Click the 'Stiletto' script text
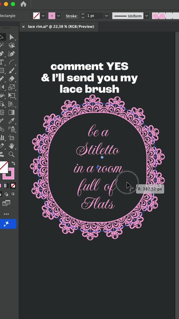Image resolution: width=179 pixels, height=319 pixels. click(98, 150)
